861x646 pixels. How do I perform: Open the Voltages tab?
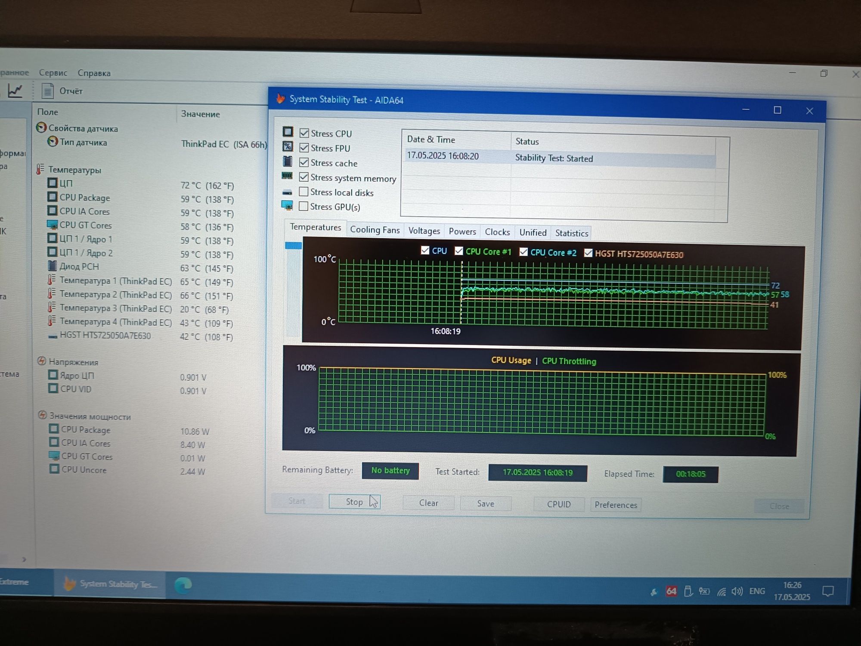[x=424, y=231]
